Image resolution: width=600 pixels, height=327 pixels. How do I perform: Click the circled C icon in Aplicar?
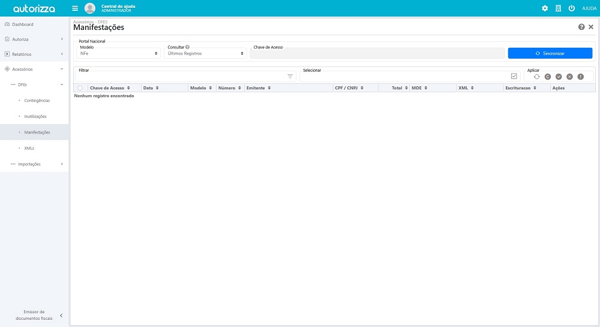point(548,77)
